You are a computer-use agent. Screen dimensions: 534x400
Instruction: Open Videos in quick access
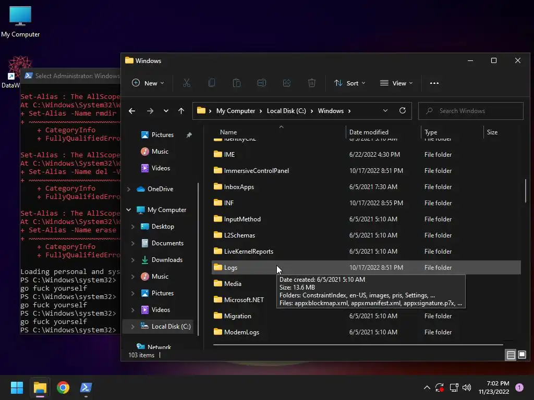(x=161, y=168)
